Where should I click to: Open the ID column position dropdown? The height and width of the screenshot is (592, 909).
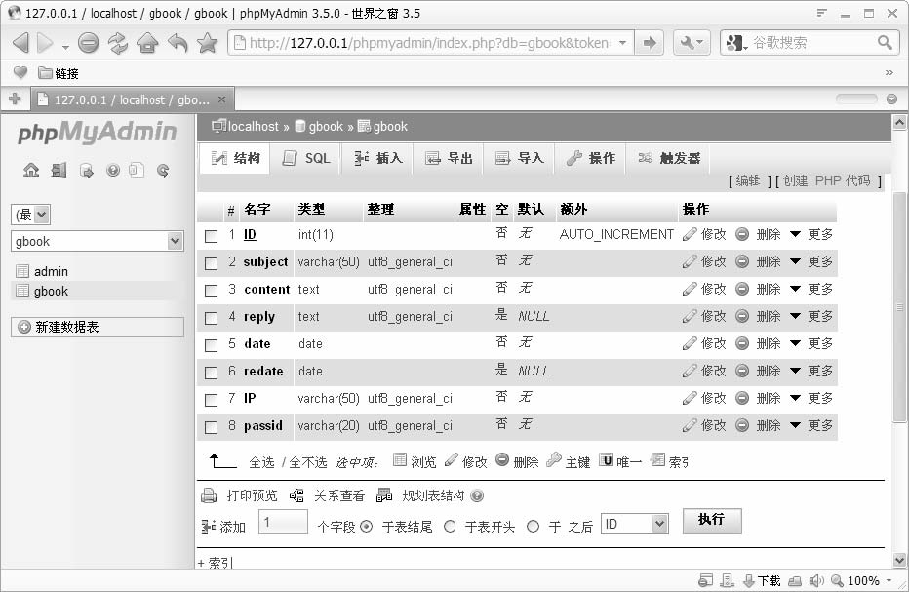tap(635, 524)
